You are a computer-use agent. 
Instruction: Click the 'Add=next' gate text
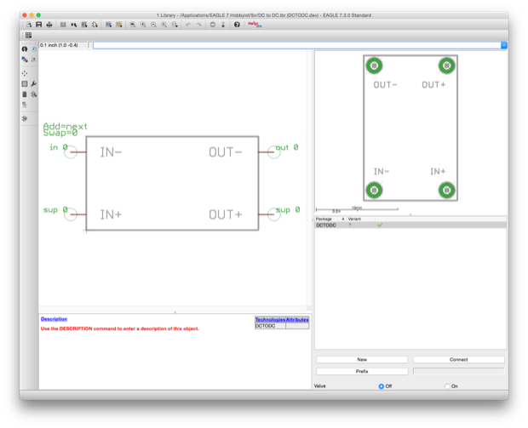pos(65,127)
